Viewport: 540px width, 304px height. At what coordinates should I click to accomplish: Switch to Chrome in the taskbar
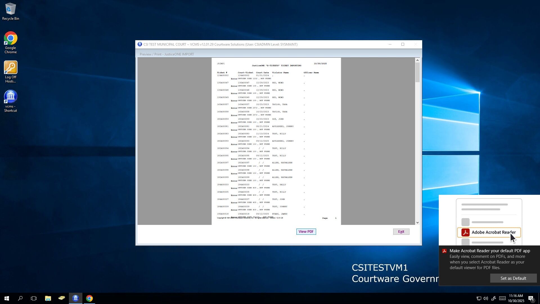coord(89,298)
